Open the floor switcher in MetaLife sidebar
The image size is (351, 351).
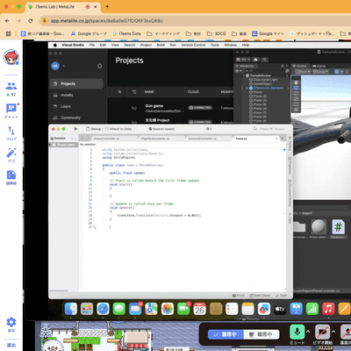[11, 133]
